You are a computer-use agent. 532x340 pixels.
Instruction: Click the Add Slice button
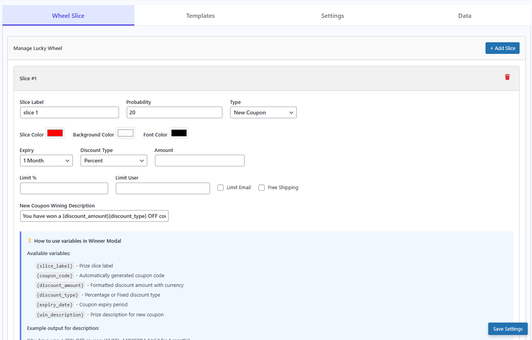[x=502, y=48]
